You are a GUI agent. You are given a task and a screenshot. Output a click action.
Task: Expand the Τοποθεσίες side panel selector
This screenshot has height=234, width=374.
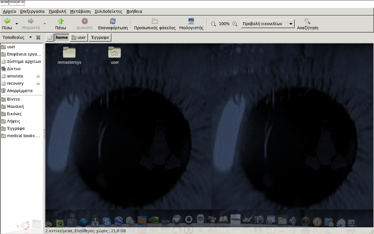30,37
